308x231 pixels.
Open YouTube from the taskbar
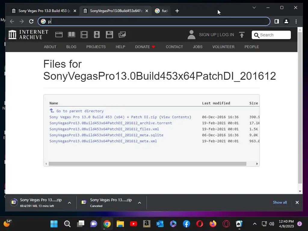click(133, 224)
